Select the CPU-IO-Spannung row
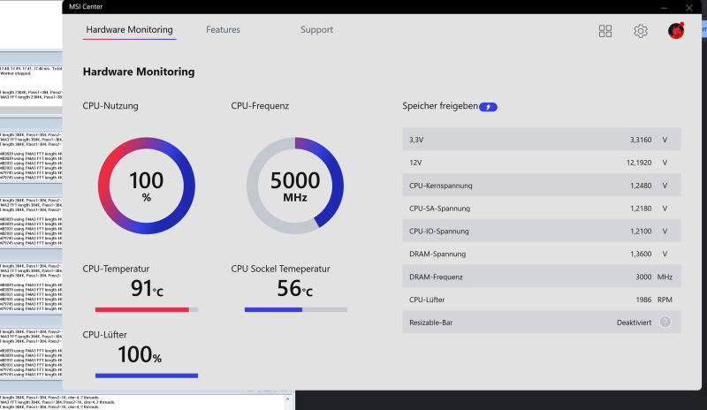The height and width of the screenshot is (410, 707). tap(542, 231)
